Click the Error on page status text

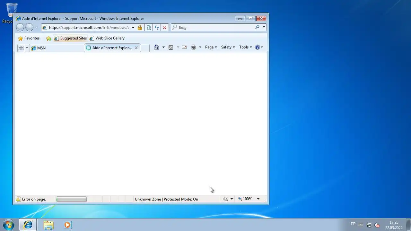(x=34, y=199)
